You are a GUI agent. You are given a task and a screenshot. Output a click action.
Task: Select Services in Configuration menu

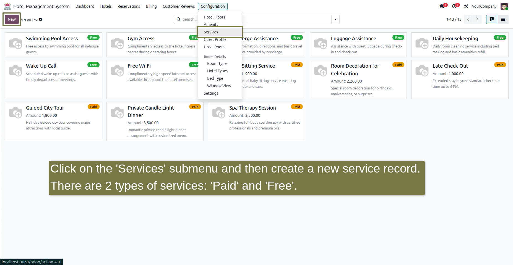click(220, 32)
